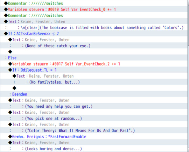
Task: Select the empty line below 'None of those catch your eye'
Action: [94, 52]
